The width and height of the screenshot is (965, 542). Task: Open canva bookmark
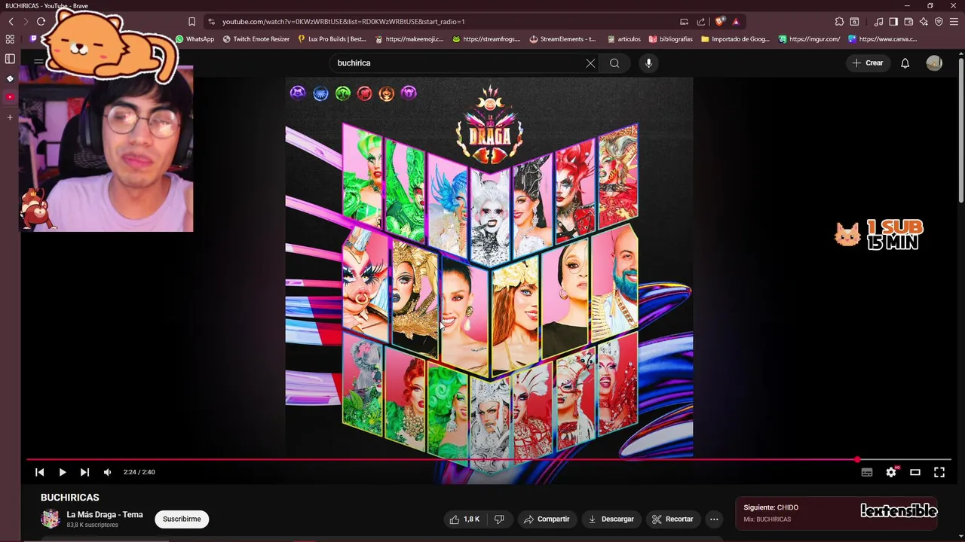(x=882, y=39)
